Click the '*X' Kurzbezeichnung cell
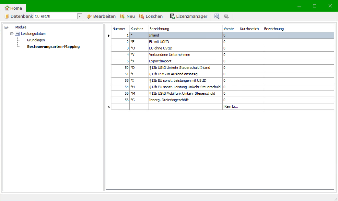The width and height of the screenshot is (338, 201). (x=139, y=61)
